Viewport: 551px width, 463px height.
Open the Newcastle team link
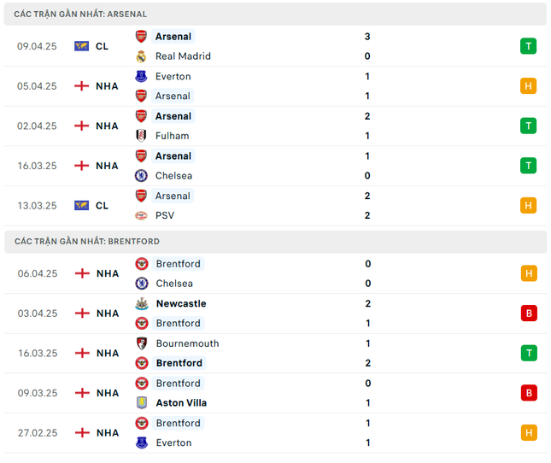(181, 303)
